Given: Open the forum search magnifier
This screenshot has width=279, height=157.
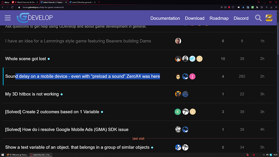Looking at the screenshot, I should click(258, 18).
